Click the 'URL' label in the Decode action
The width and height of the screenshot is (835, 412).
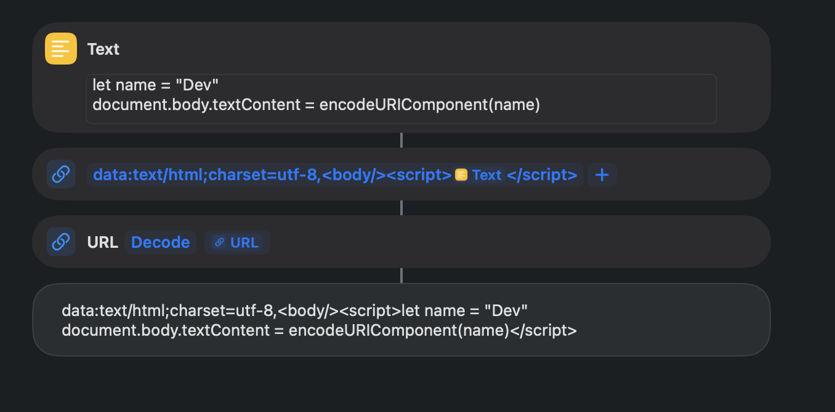(102, 242)
